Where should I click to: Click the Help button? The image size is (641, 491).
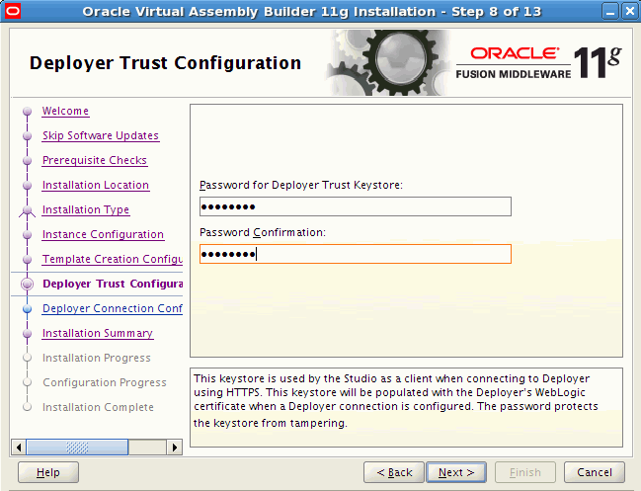[x=48, y=472]
